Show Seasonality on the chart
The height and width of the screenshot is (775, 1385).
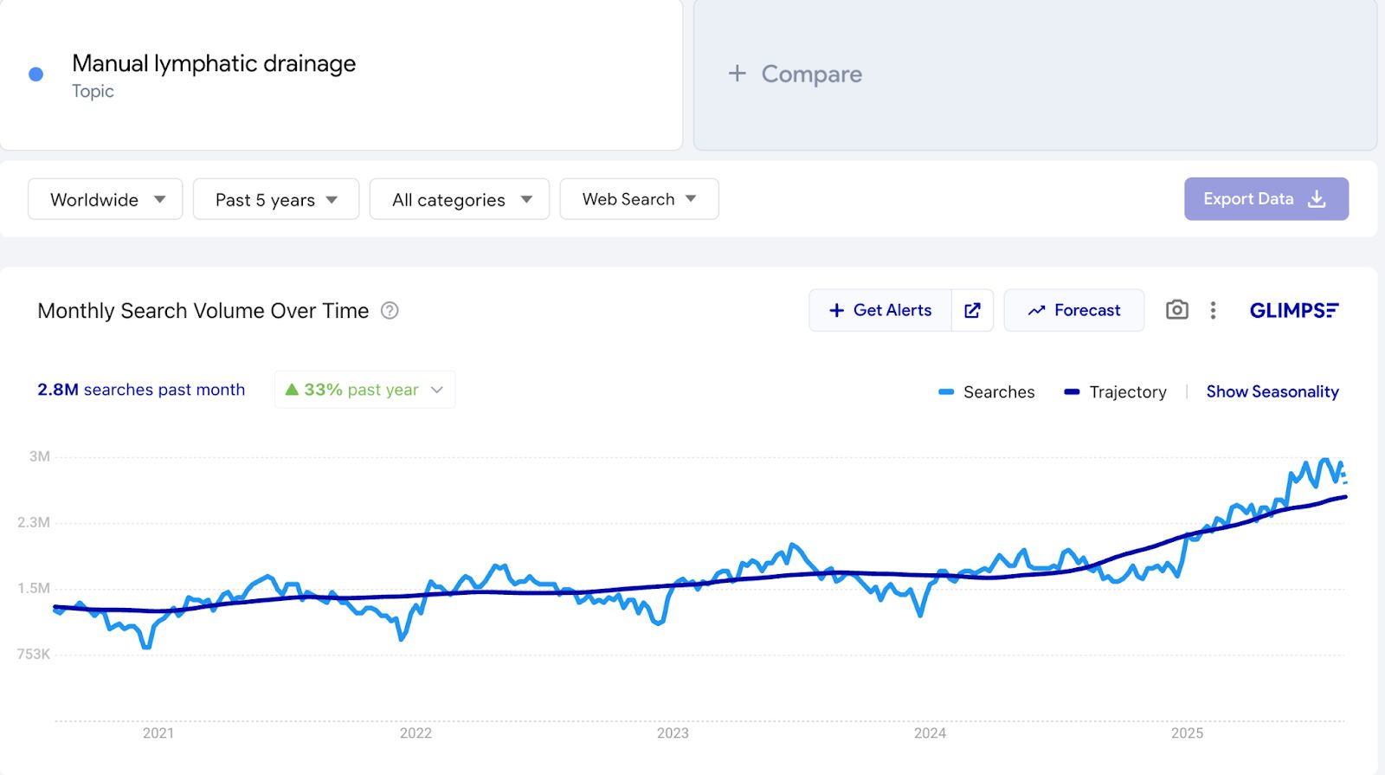[1272, 392]
